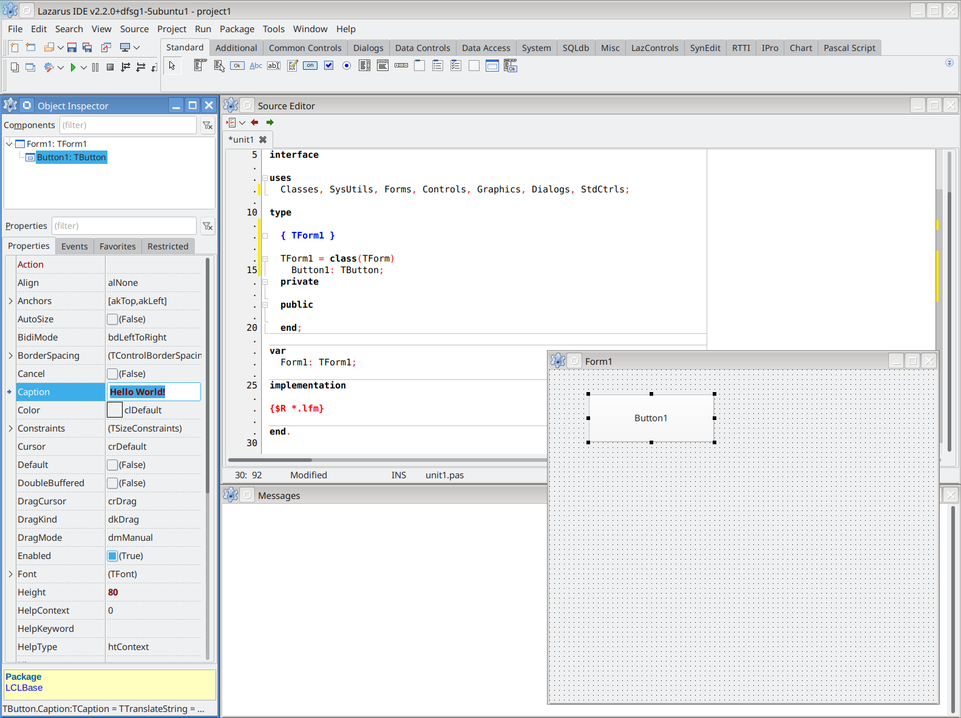The image size is (961, 718).
Task: Click the Pause debug icon
Action: click(x=95, y=67)
